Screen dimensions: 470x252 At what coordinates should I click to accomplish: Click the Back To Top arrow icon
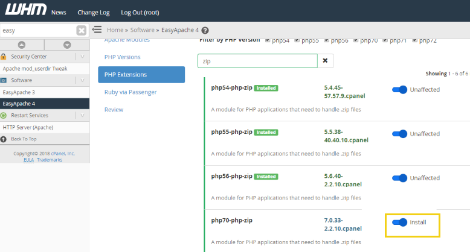[x=4, y=139]
